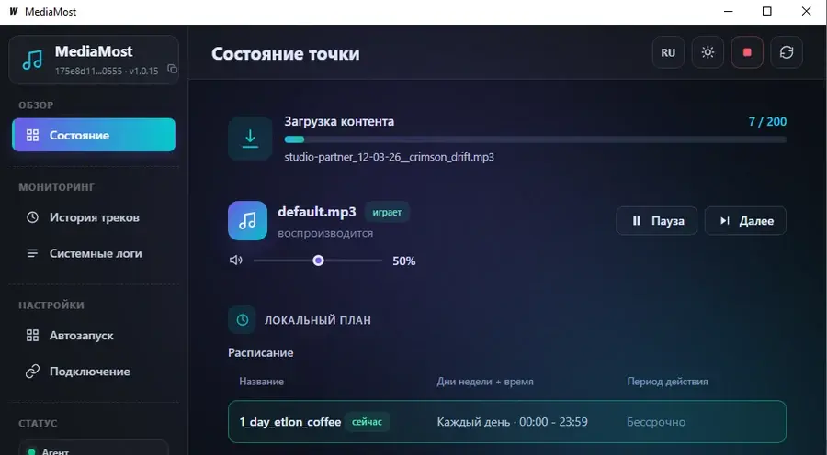Select the 1_day_etlon_coffee schedule row
Image resolution: width=827 pixels, height=455 pixels.
507,422
